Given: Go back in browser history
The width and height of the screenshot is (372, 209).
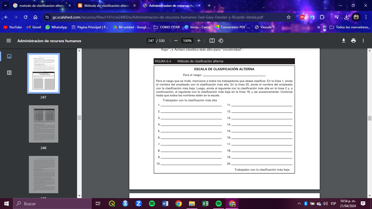Looking at the screenshot, I should click(6, 17).
